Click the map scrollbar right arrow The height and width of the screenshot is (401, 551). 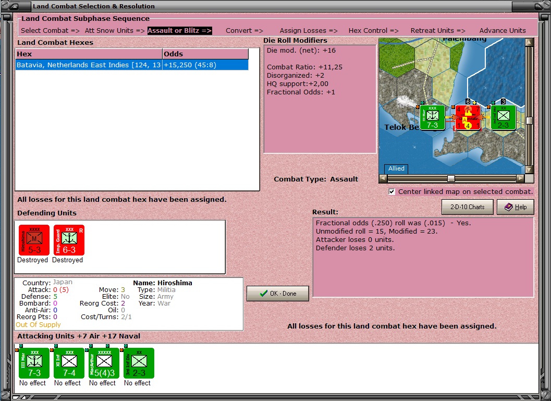[x=520, y=178]
